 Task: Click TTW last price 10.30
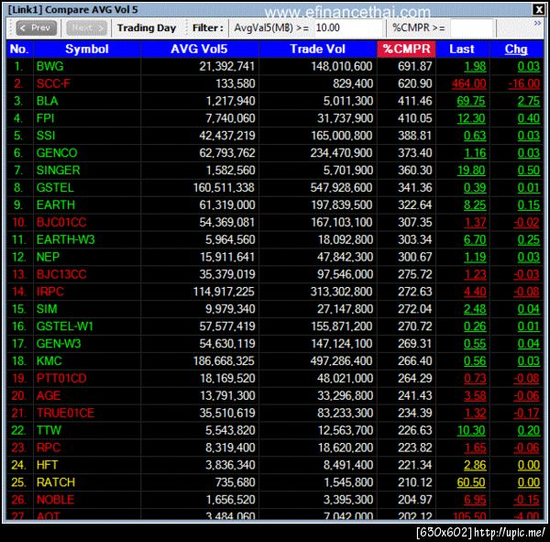point(471,430)
